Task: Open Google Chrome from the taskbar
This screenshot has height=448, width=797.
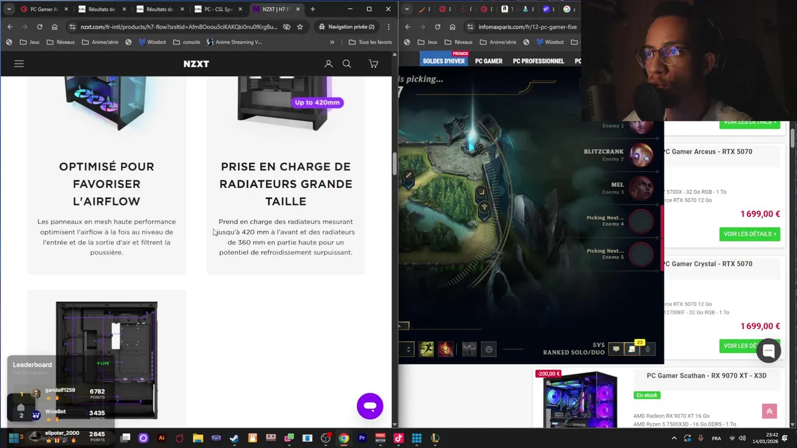Action: [x=344, y=438]
